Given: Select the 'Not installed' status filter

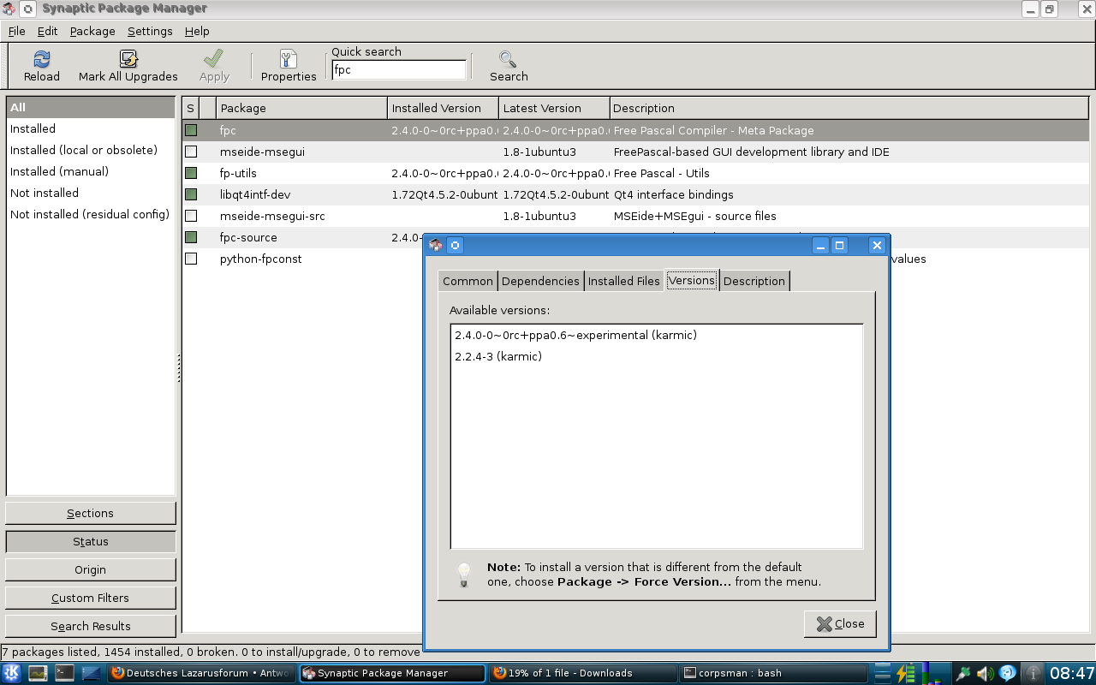Looking at the screenshot, I should coord(45,193).
